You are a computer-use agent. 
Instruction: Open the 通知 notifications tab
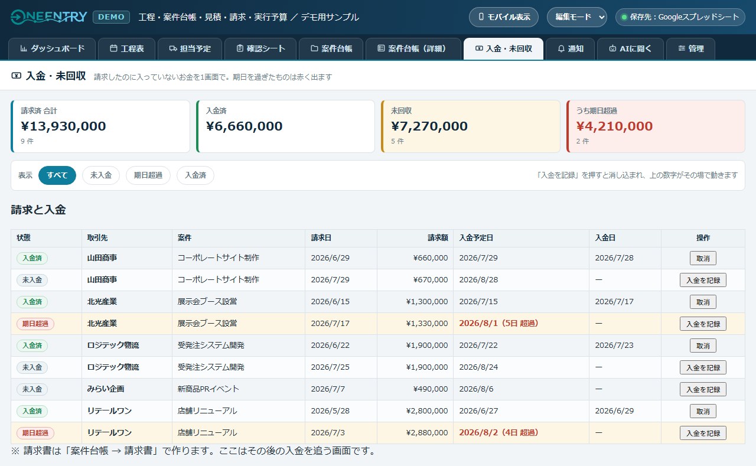pos(570,49)
